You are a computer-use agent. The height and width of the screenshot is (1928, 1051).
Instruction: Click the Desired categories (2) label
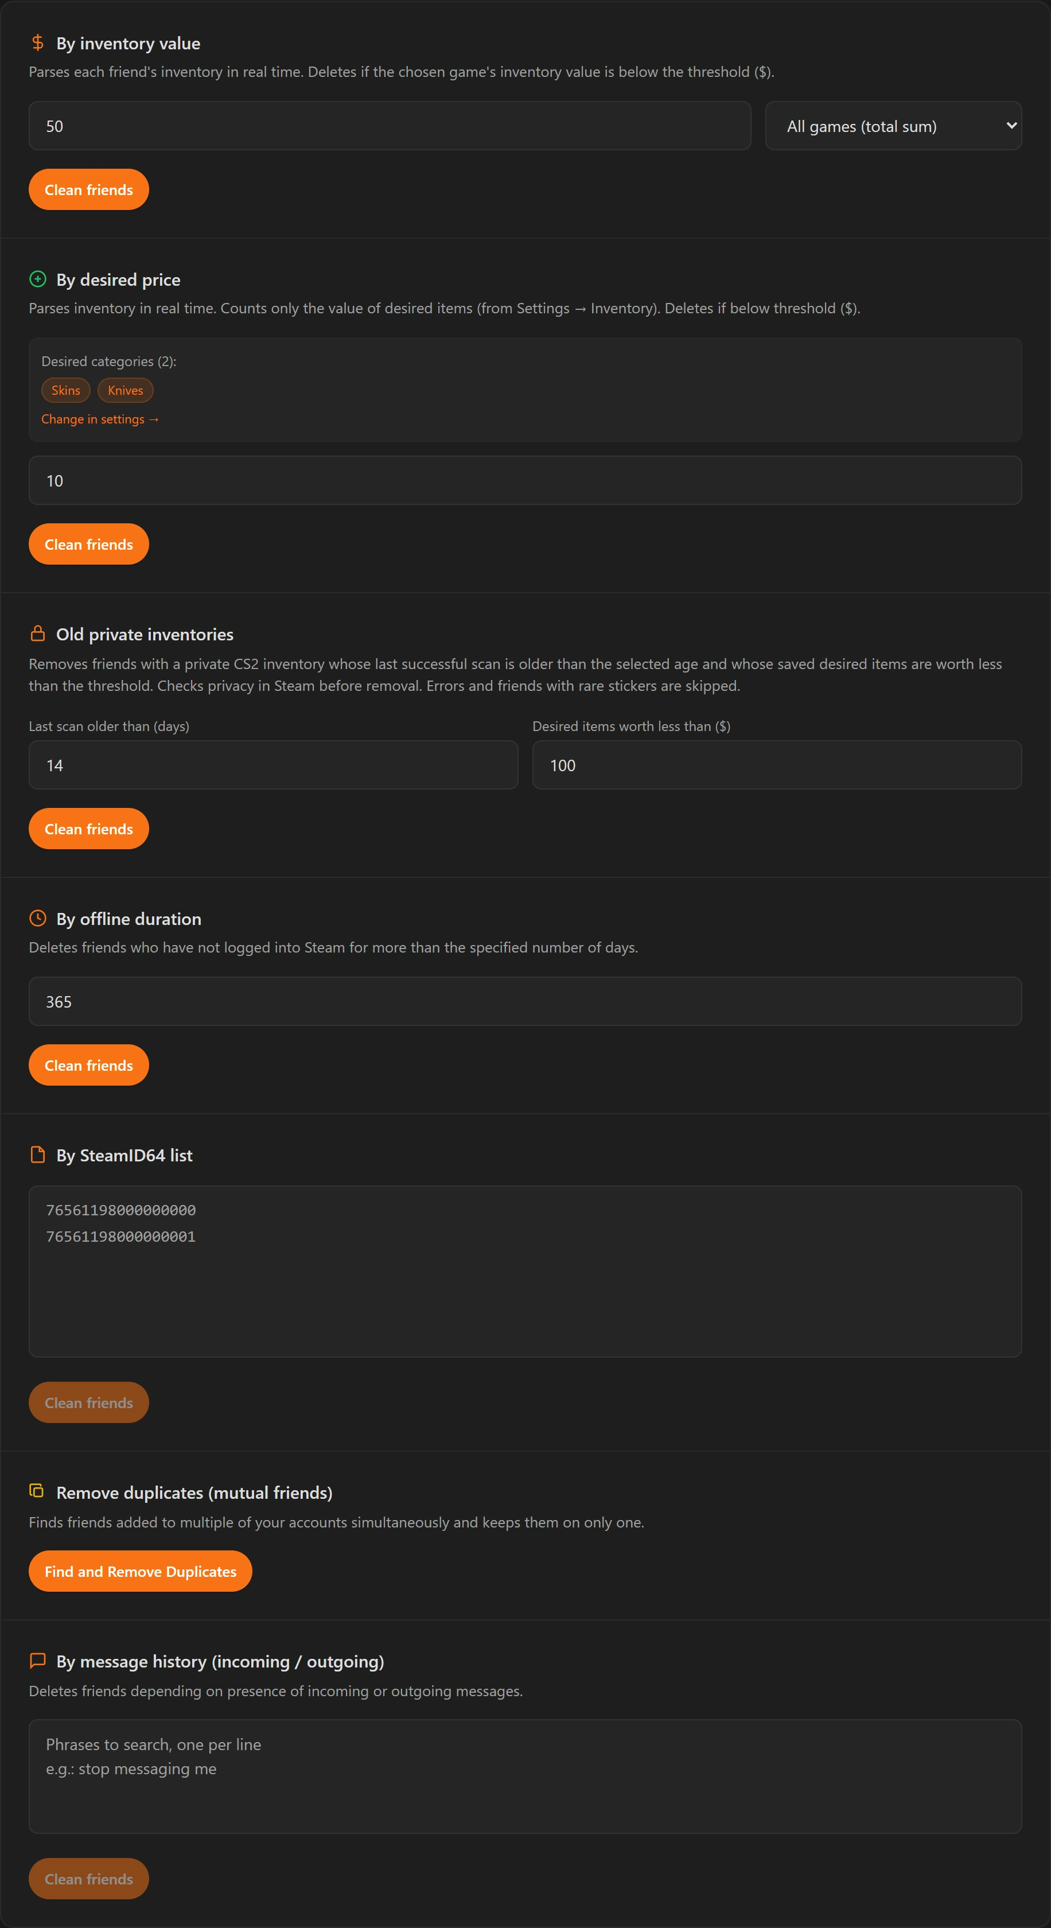click(108, 361)
